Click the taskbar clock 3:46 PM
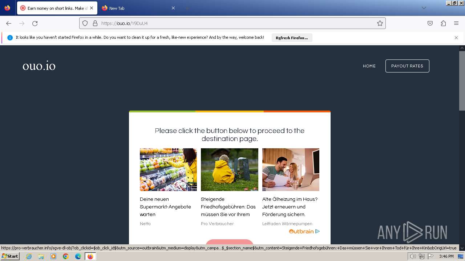The width and height of the screenshot is (465, 261). pyautogui.click(x=446, y=256)
